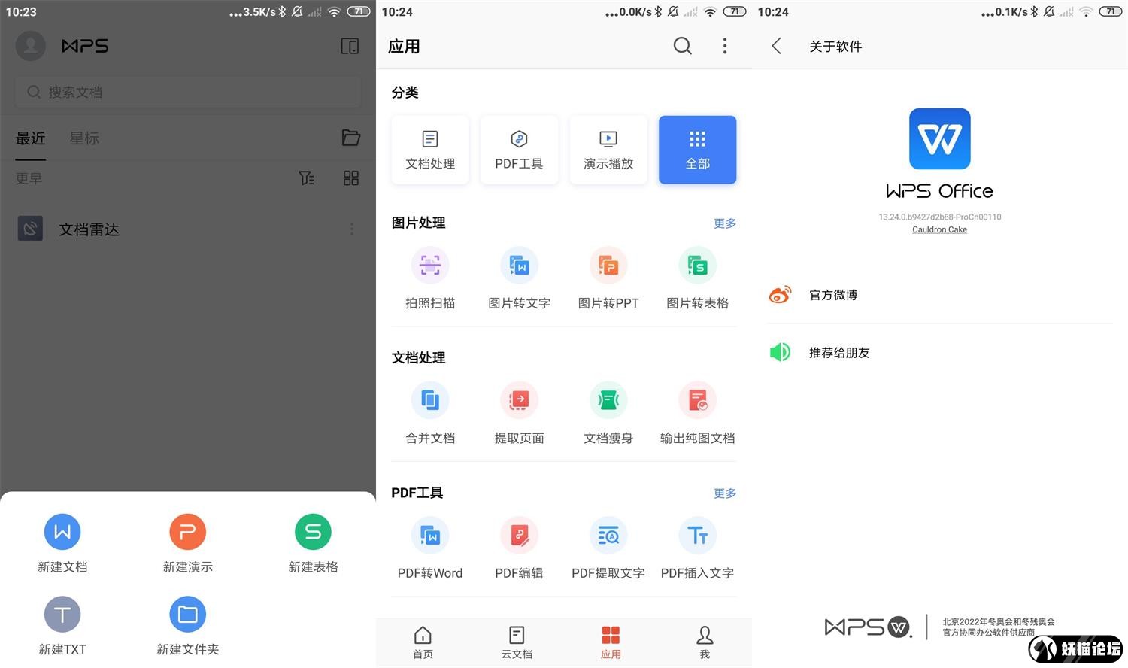Open the PDF提取文字 tool
1128x668 pixels.
pyautogui.click(x=608, y=548)
